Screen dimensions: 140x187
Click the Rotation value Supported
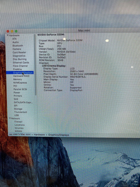click(x=75, y=88)
